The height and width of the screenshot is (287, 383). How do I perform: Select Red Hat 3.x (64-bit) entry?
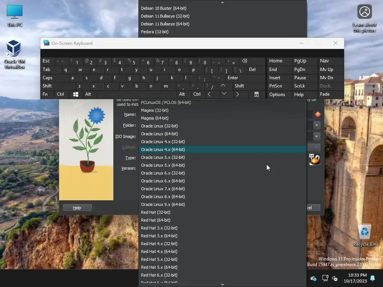pos(222,236)
